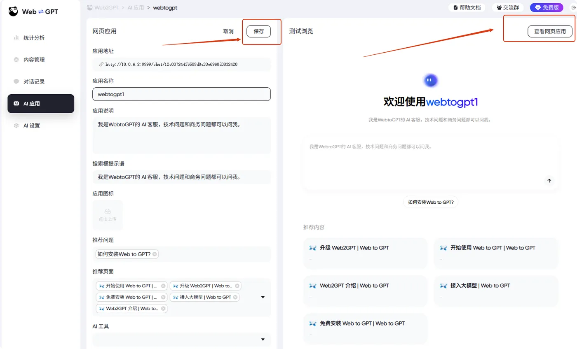Image resolution: width=577 pixels, height=349 pixels.
Task: Open the 对话记录 menu item
Action: (41, 81)
